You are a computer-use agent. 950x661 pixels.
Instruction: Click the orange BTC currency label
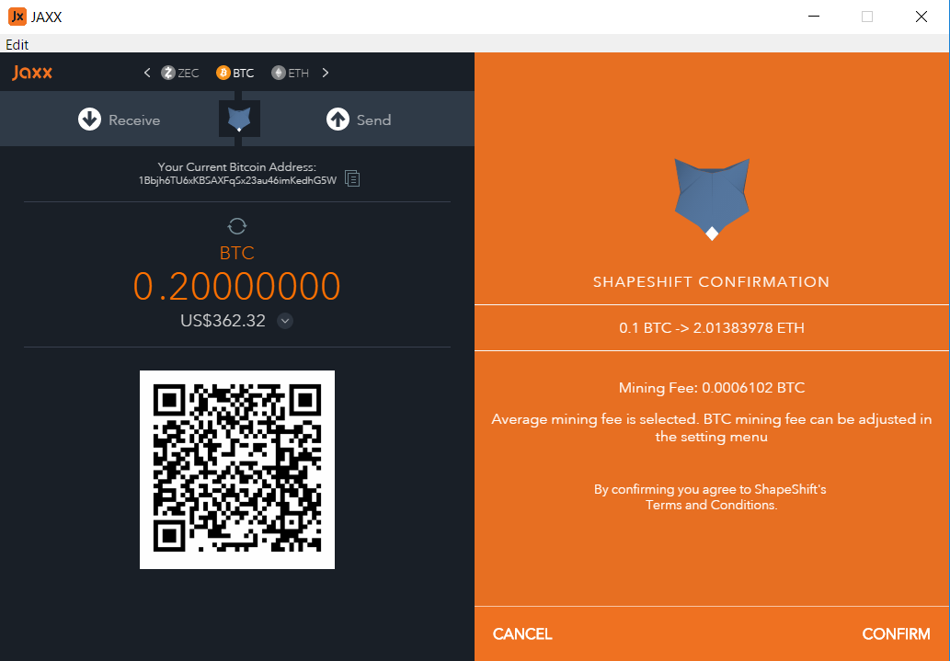click(237, 253)
